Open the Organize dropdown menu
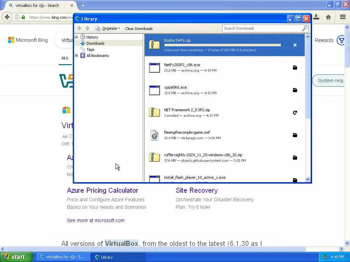 pos(108,28)
